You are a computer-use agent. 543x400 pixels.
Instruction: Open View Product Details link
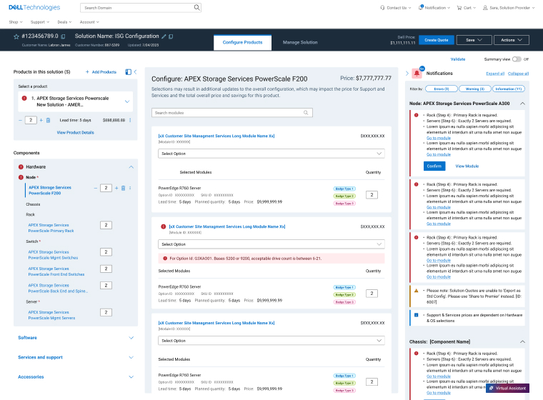coord(76,132)
